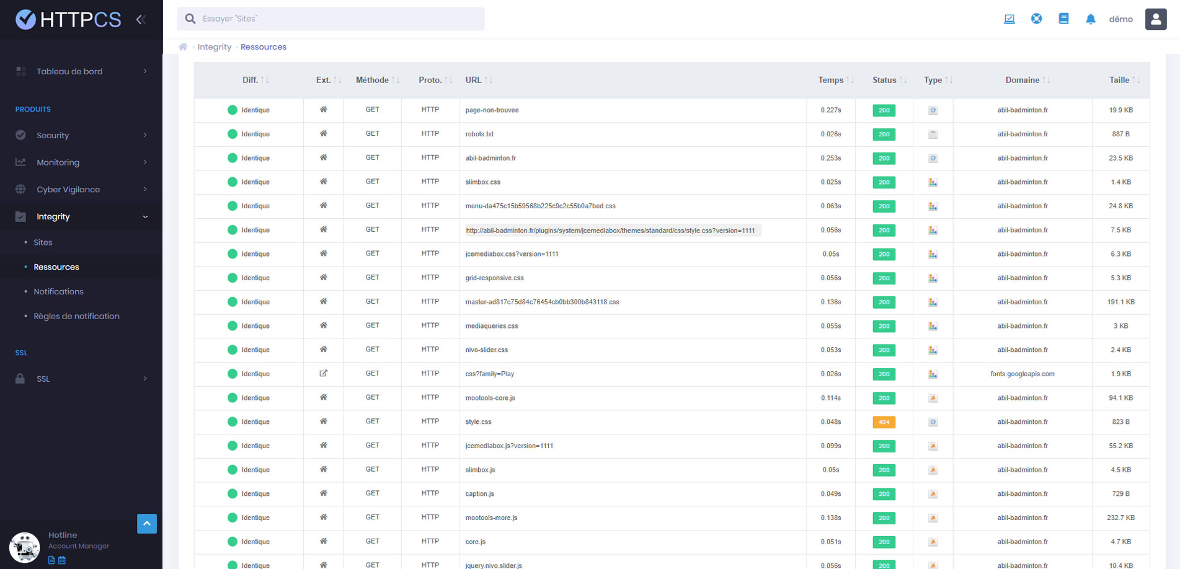
Task: Click the JS type icon for mootools-core.js
Action: 933,398
